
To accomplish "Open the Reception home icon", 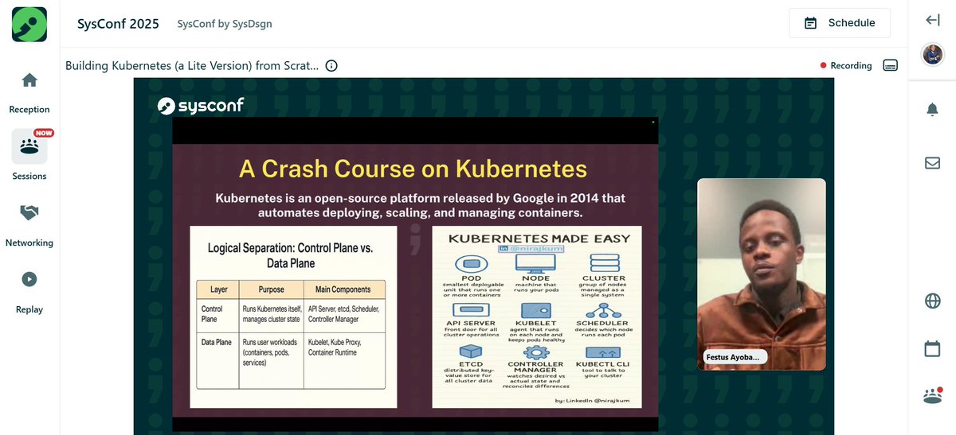I will 29,80.
